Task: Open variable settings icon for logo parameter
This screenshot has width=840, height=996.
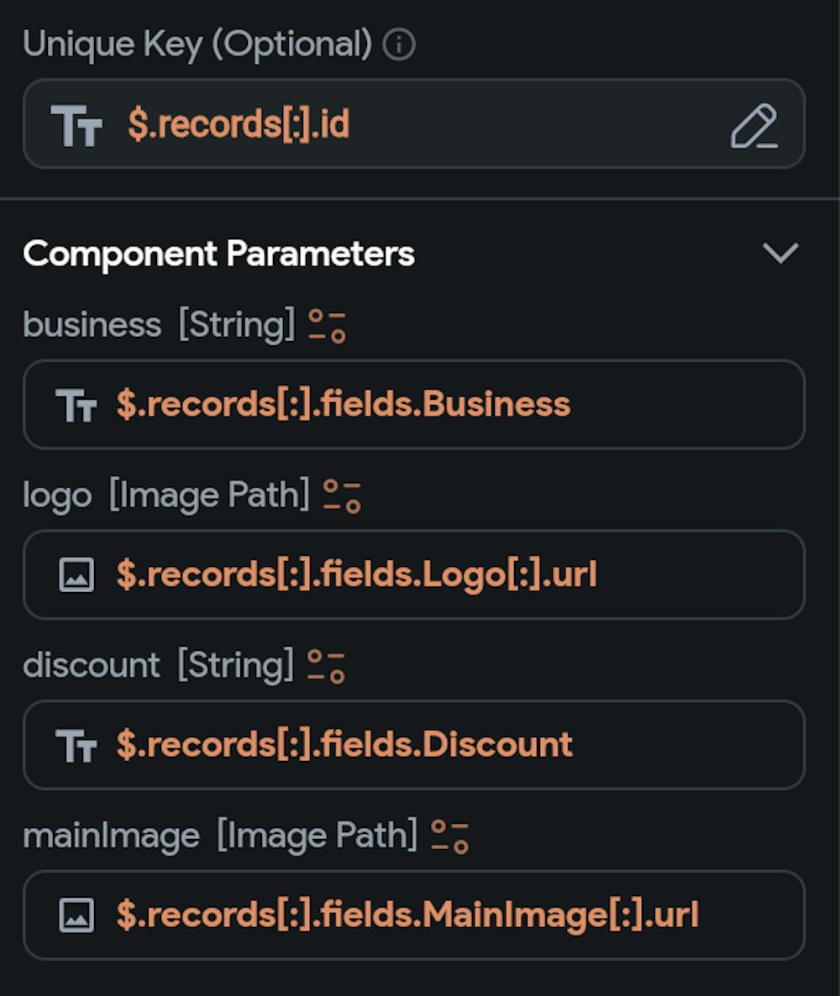Action: pos(342,496)
